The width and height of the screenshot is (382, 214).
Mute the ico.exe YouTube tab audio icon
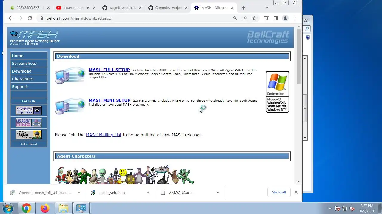point(88,8)
